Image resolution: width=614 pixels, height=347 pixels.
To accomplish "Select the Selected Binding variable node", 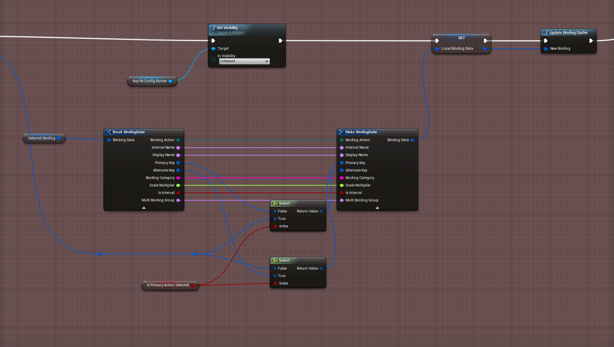I will pyautogui.click(x=44, y=138).
